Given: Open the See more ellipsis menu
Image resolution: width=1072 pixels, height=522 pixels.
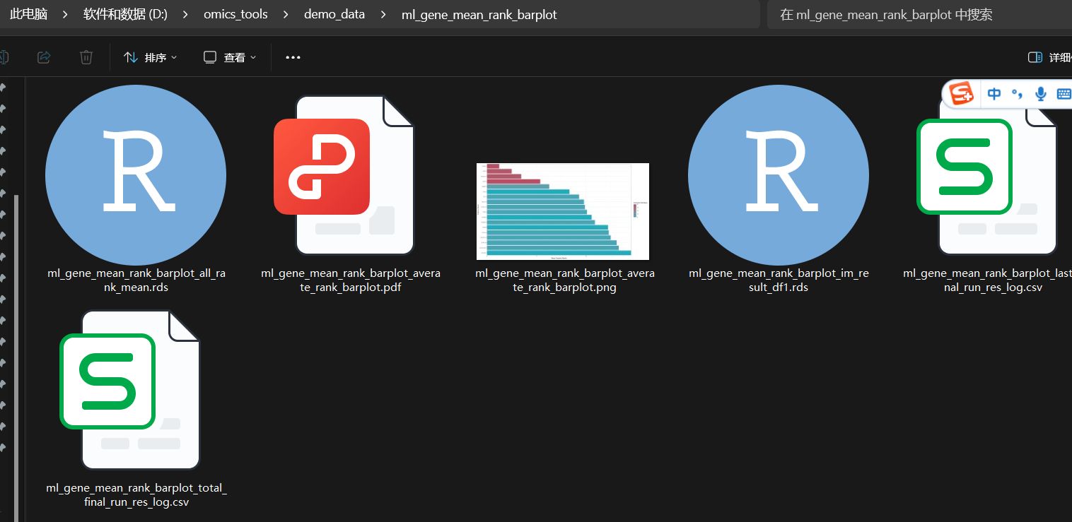Looking at the screenshot, I should [293, 57].
